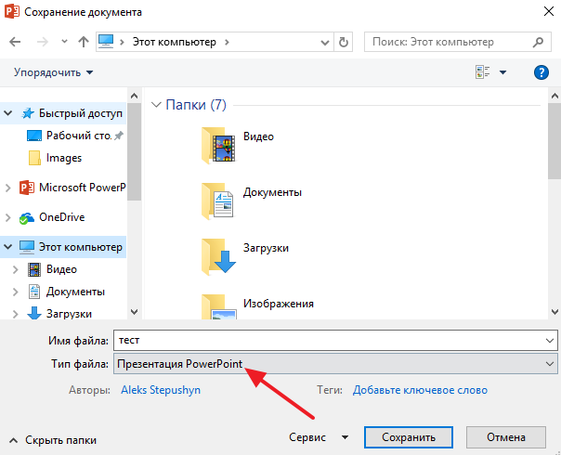
Task: Open the view options dropdown arrow
Action: [503, 72]
